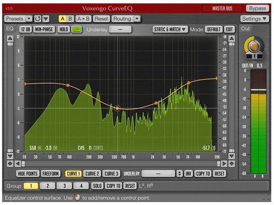Open the bottom Underlay curve selector
This screenshot has height=205, width=274.
[158, 174]
